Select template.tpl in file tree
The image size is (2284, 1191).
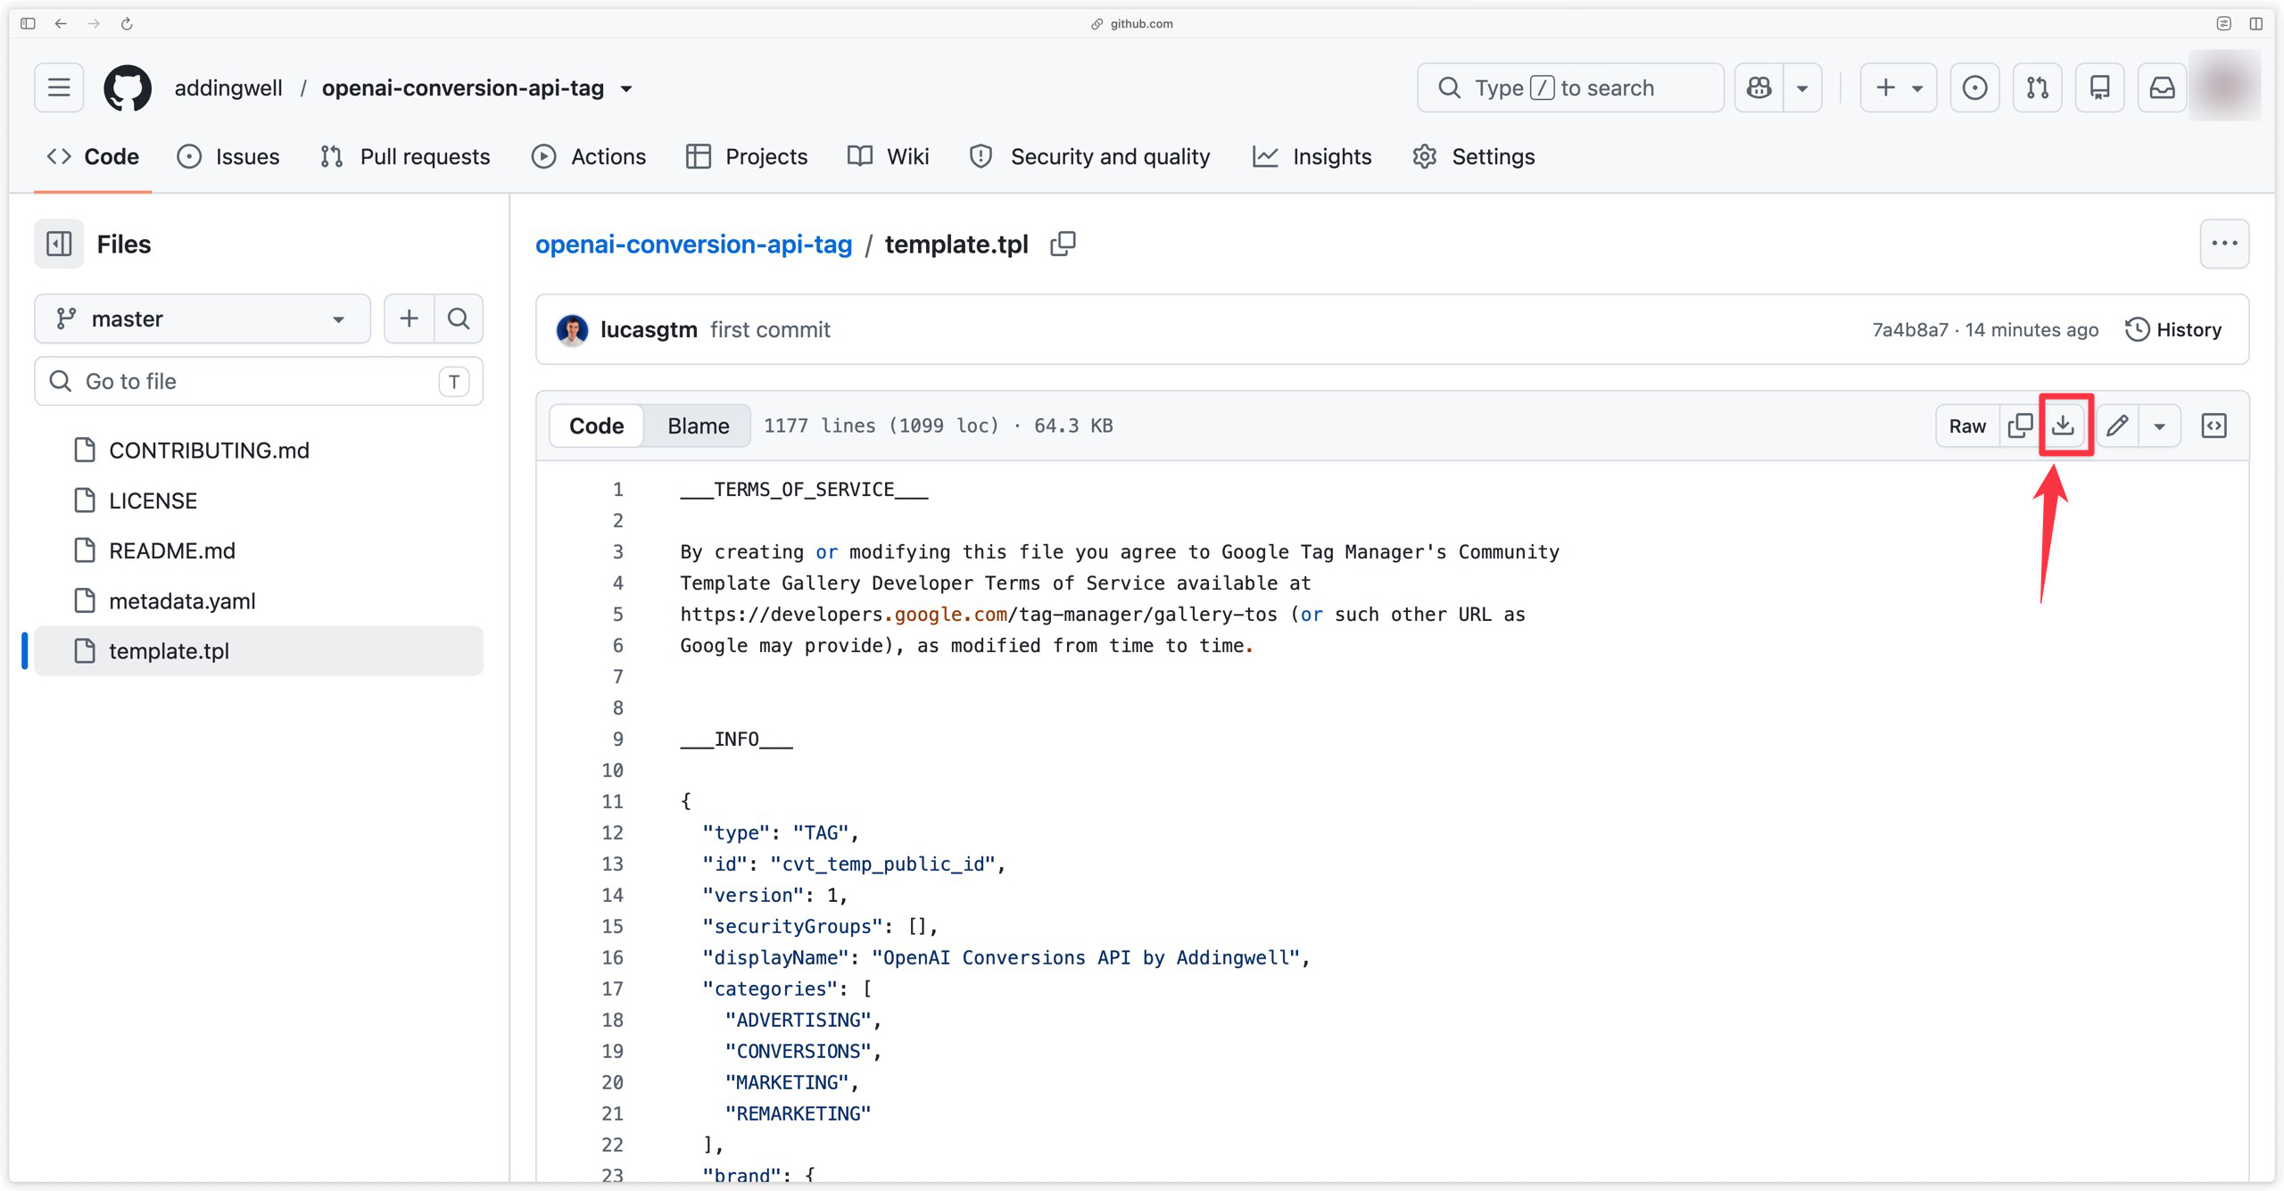pos(259,650)
